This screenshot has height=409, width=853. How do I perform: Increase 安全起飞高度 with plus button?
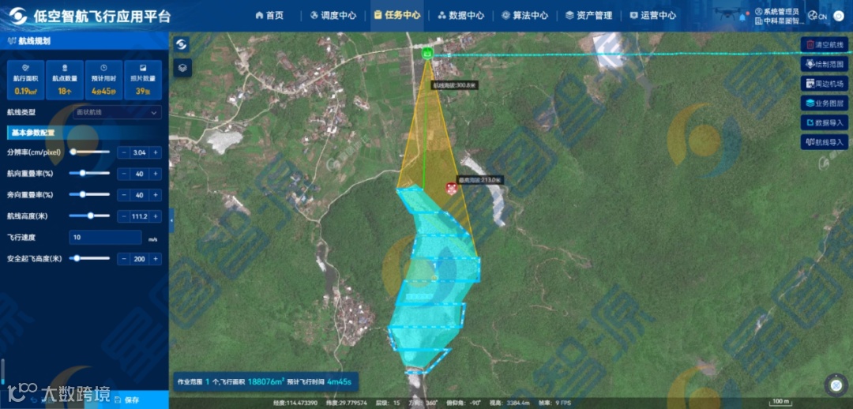click(x=156, y=259)
